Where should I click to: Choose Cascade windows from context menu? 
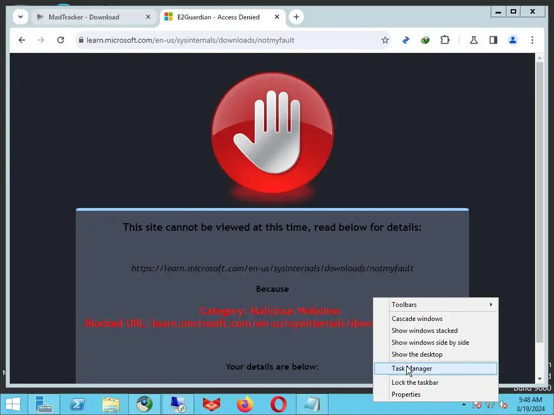[436, 319]
